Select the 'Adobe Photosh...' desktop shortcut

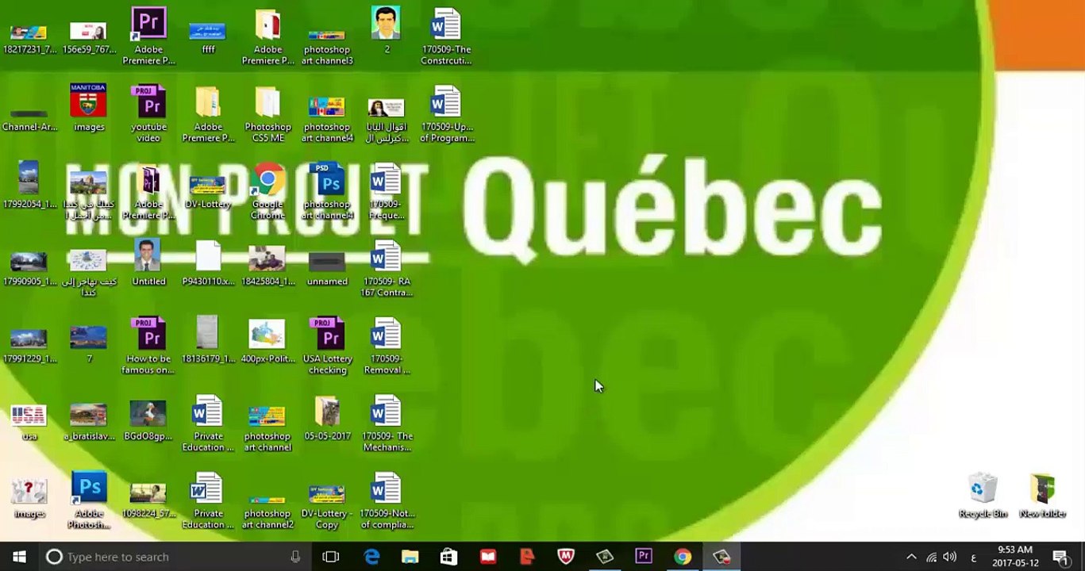click(x=89, y=501)
